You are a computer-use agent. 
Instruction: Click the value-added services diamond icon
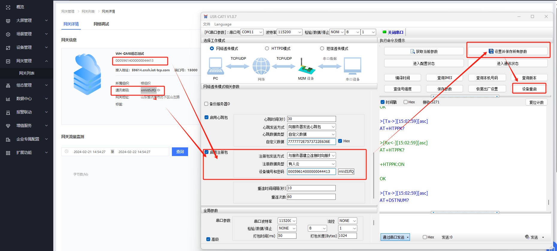(8, 126)
